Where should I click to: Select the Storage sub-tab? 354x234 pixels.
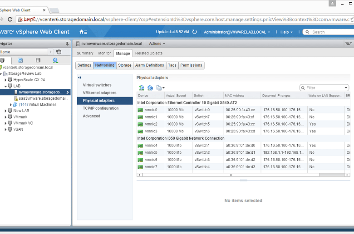(x=125, y=65)
